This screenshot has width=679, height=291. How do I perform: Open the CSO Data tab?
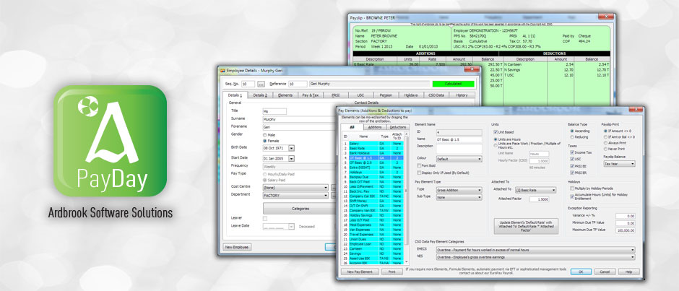(436, 95)
